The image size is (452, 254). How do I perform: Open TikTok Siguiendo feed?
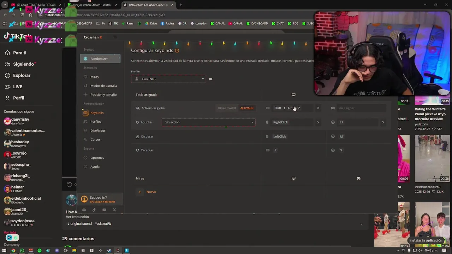click(20, 64)
